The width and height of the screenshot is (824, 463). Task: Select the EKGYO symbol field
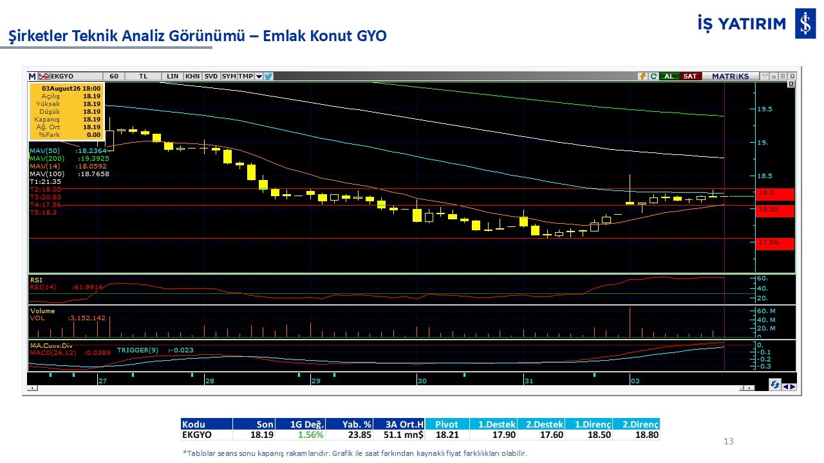[x=75, y=76]
